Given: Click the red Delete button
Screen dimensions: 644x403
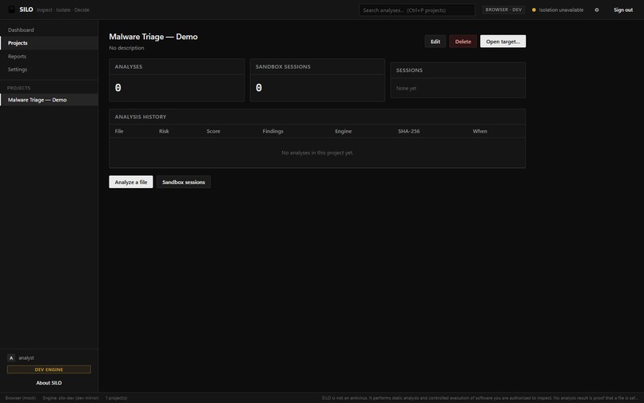Looking at the screenshot, I should click(463, 41).
